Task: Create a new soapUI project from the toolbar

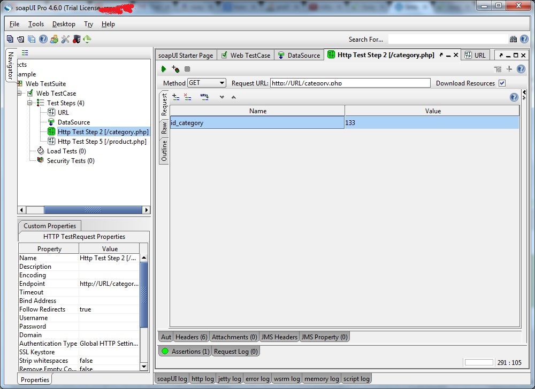Action: pos(10,39)
